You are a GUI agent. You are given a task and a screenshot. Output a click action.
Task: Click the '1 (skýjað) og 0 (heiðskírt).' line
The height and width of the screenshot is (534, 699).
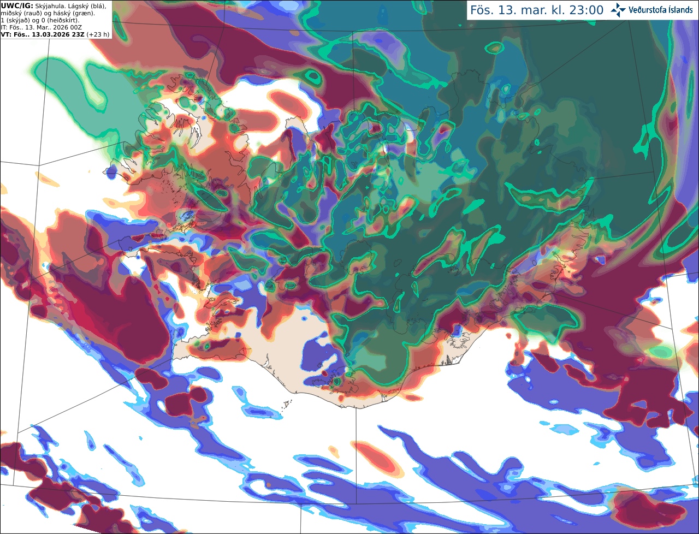[x=40, y=20]
